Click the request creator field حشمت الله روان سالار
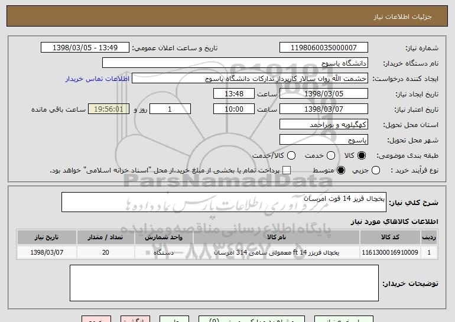Screen dimensions: 455x322 pos(250,79)
